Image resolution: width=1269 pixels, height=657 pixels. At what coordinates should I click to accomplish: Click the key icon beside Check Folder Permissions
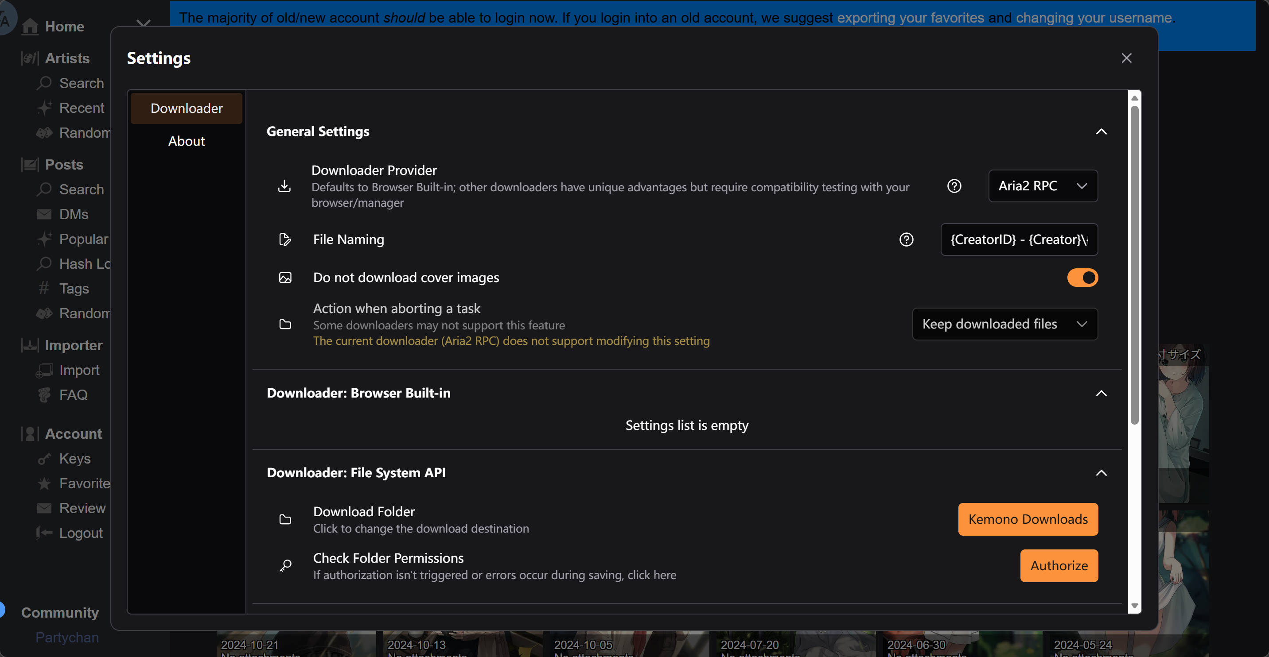tap(285, 566)
